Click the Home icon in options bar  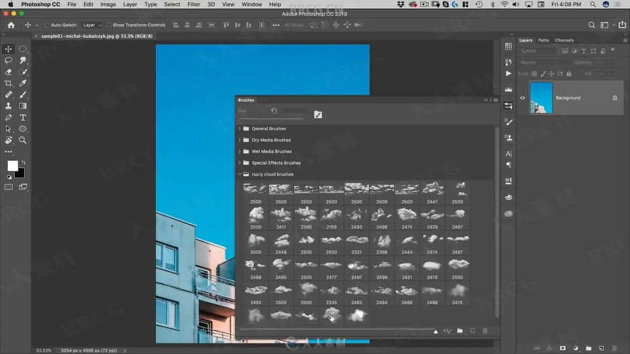[x=11, y=25]
